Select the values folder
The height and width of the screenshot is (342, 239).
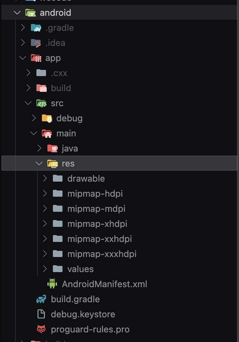coord(80,269)
